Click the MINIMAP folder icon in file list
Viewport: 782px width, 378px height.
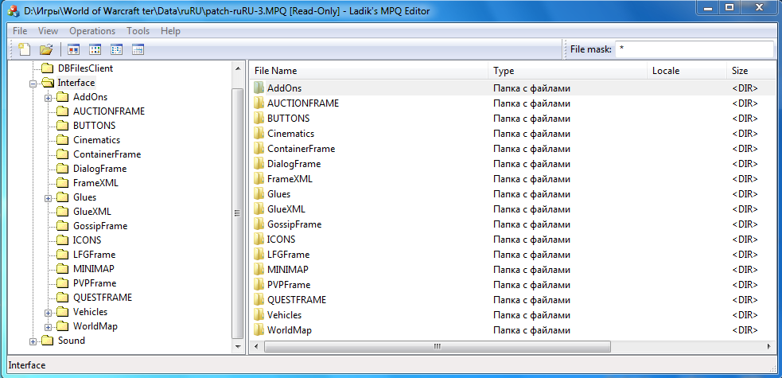click(259, 270)
